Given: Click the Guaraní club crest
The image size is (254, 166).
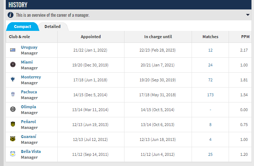Looking at the screenshot, I should tap(13, 139).
